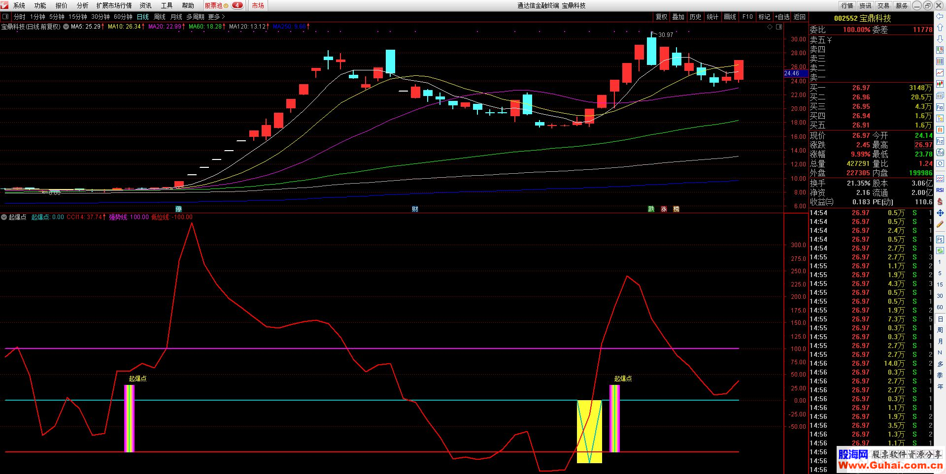Image resolution: width=946 pixels, height=474 pixels.
Task: Click the F10 chart toolbar button
Action: click(x=747, y=17)
